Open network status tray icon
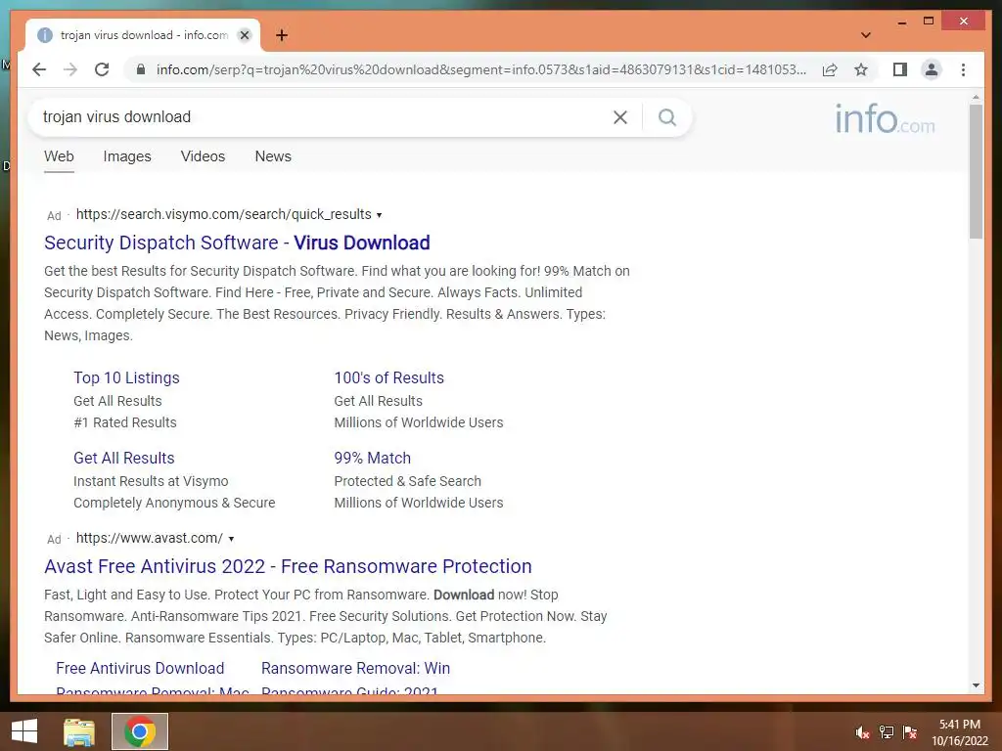The width and height of the screenshot is (1002, 751). [x=887, y=732]
